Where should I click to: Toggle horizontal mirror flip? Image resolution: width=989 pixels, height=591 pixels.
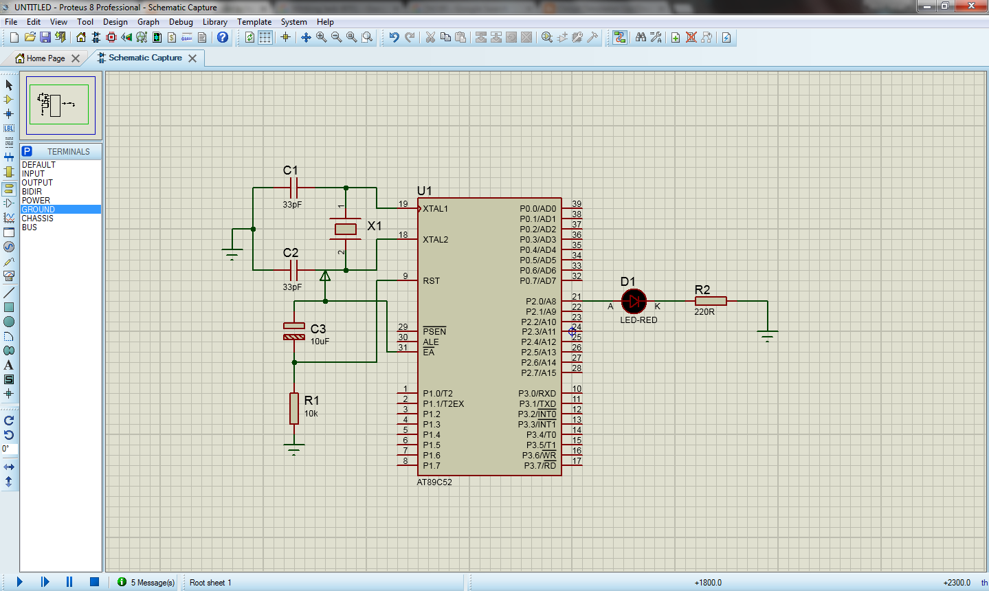coord(9,467)
